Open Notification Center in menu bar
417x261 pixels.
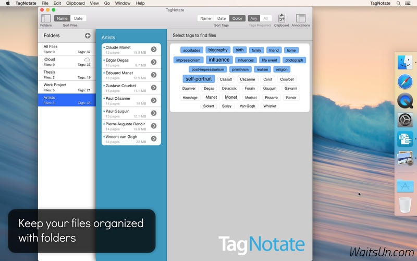point(408,3)
